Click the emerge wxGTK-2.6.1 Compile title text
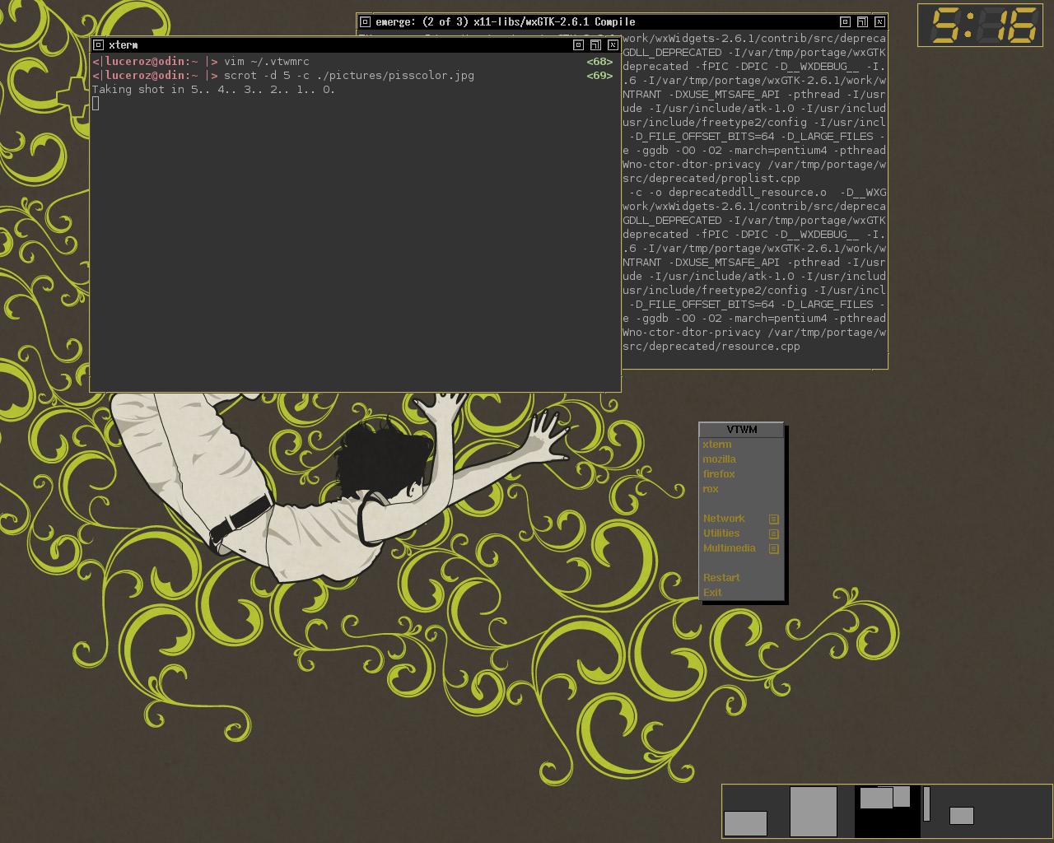Image resolution: width=1054 pixels, height=843 pixels. [506, 22]
